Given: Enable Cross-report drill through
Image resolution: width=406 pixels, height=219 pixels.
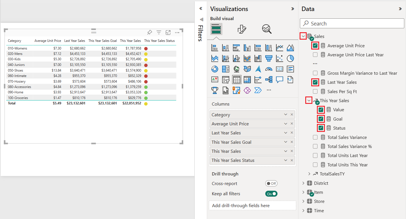Looking at the screenshot, I should pos(271,183).
